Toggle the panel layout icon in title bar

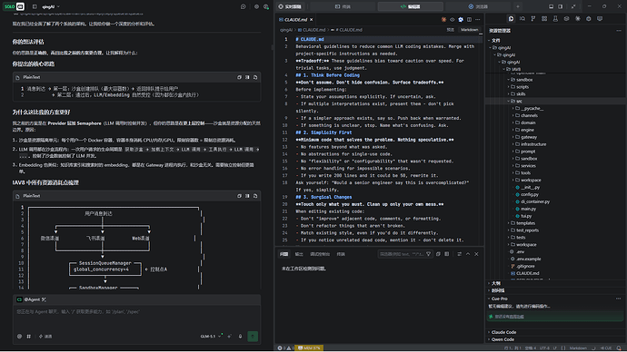click(x=551, y=6)
